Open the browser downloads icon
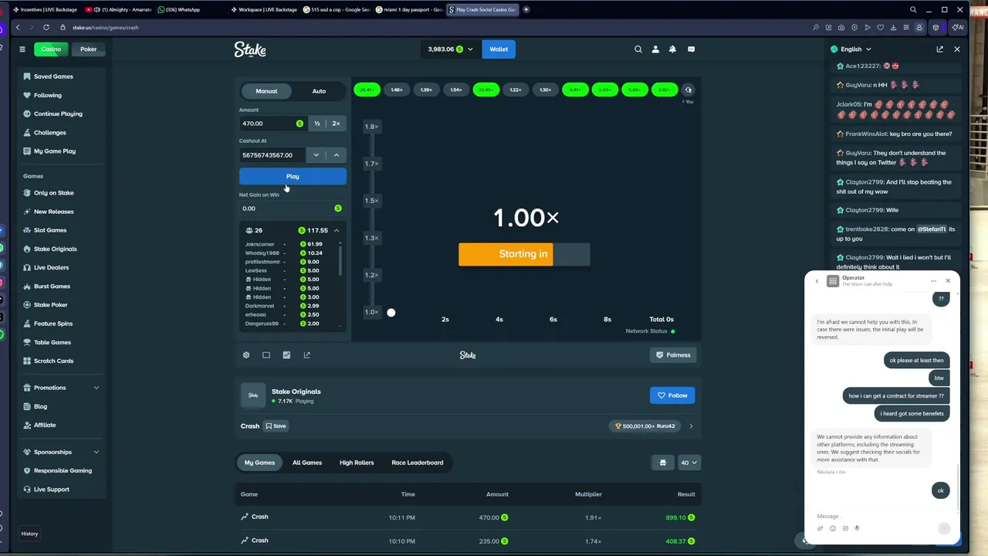 tap(893, 28)
